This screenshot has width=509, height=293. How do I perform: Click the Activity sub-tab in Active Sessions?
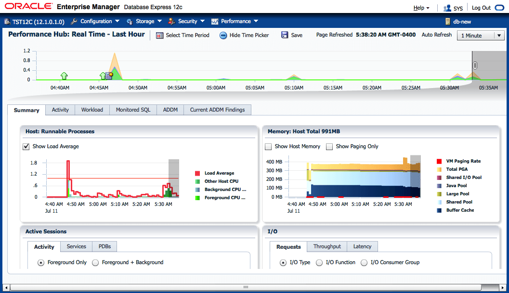(44, 247)
